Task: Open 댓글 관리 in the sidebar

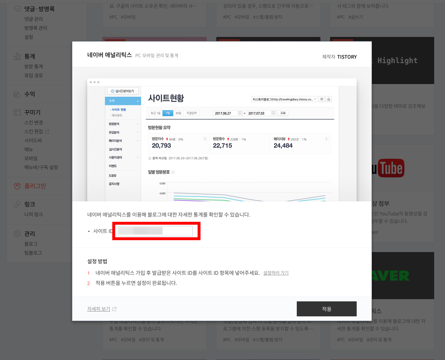Action: tap(33, 19)
